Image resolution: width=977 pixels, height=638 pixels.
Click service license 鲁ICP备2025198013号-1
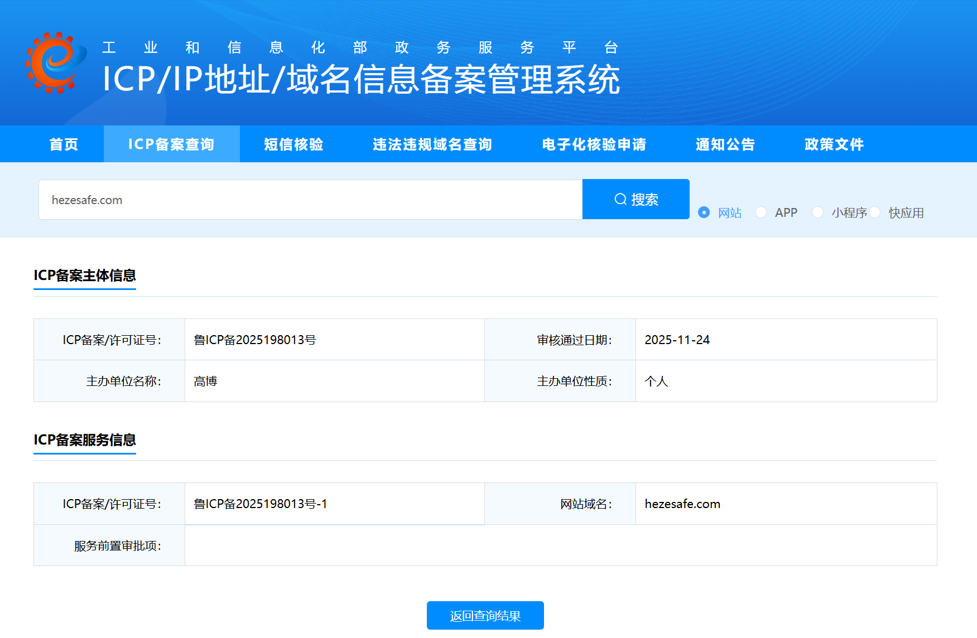261,504
